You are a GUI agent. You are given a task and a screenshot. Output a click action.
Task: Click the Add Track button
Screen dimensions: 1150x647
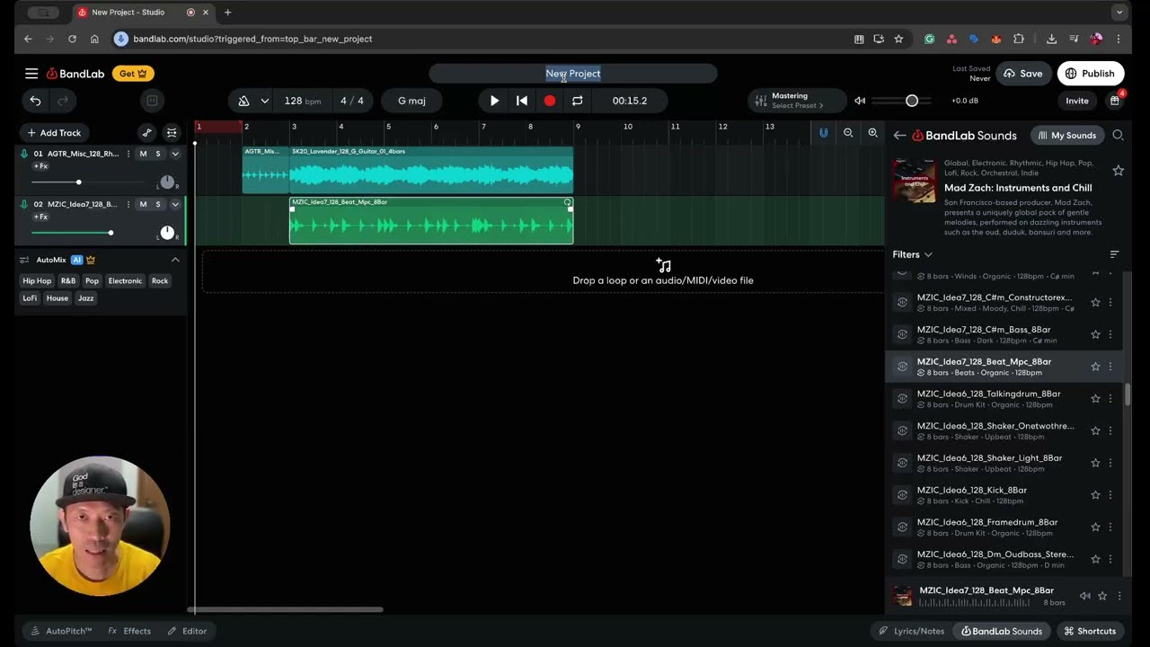[54, 133]
